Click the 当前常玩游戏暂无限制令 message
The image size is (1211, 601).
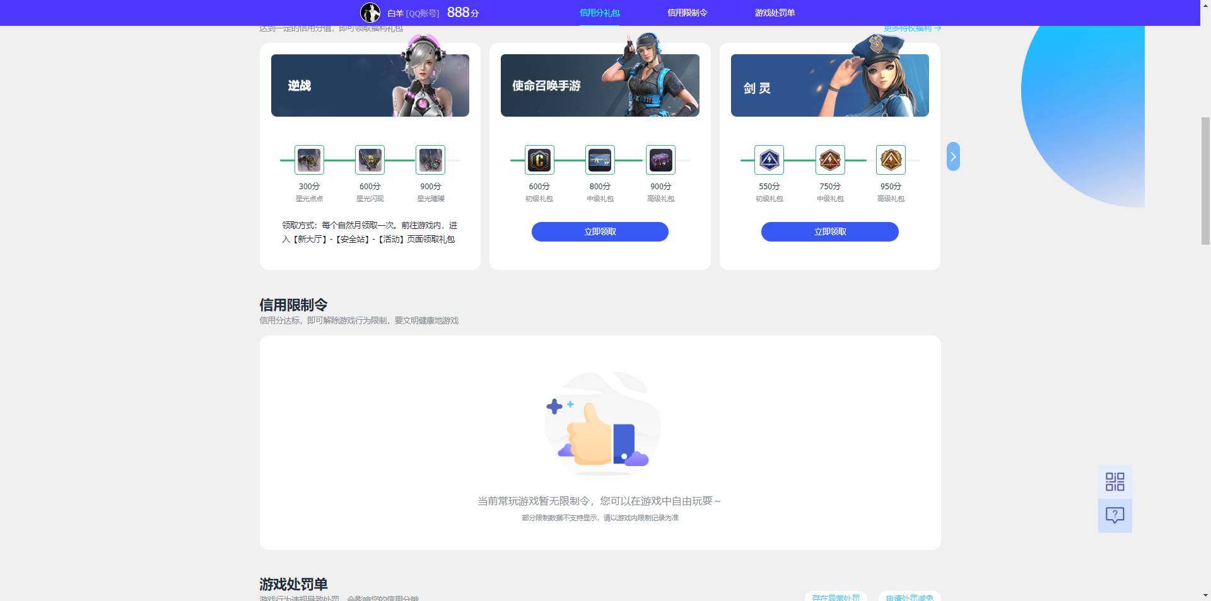[x=599, y=501]
